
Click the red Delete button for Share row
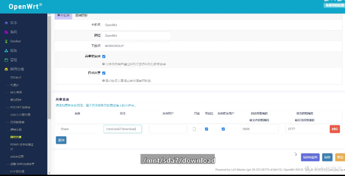(x=334, y=129)
